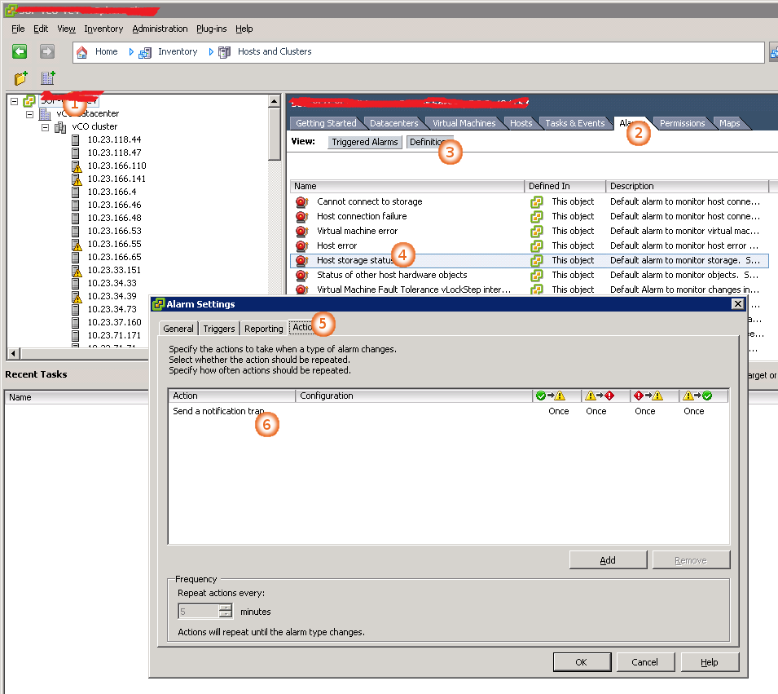Click the red alarm icon beside Host error

point(301,245)
